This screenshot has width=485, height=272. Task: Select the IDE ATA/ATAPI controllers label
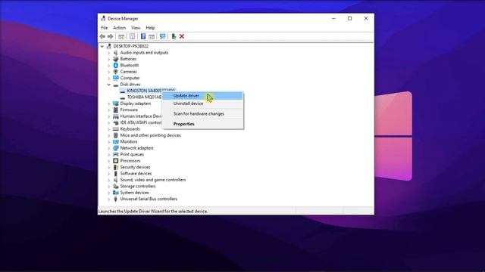tap(141, 122)
